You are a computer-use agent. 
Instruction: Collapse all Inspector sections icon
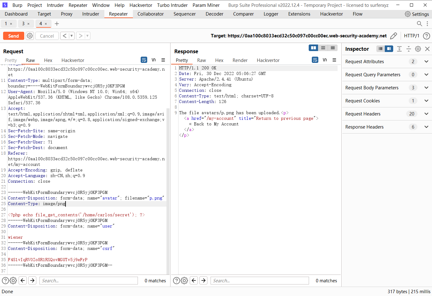click(409, 49)
